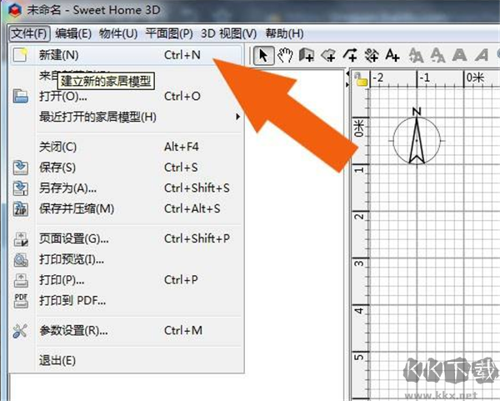The height and width of the screenshot is (401, 500).
Task: Toggle bold text style icon
Action: pyautogui.click(x=459, y=56)
